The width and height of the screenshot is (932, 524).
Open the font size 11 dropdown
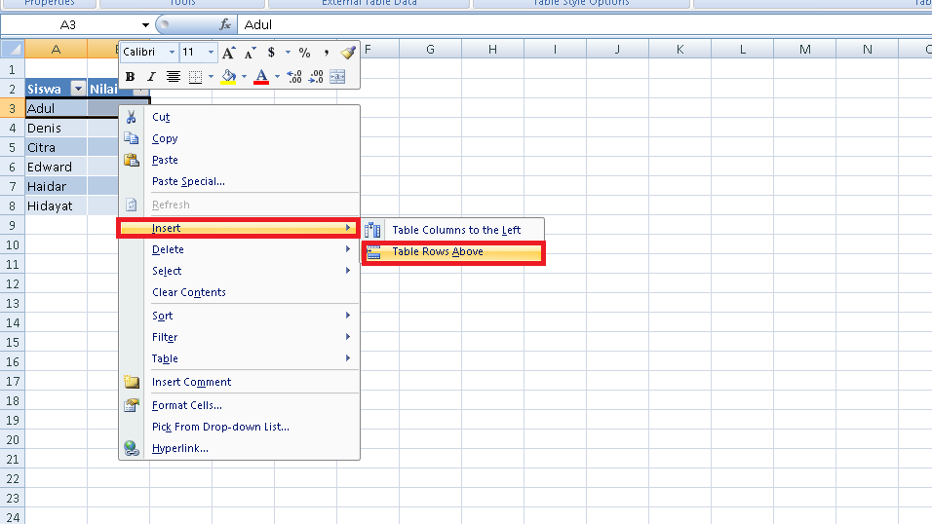(x=212, y=53)
